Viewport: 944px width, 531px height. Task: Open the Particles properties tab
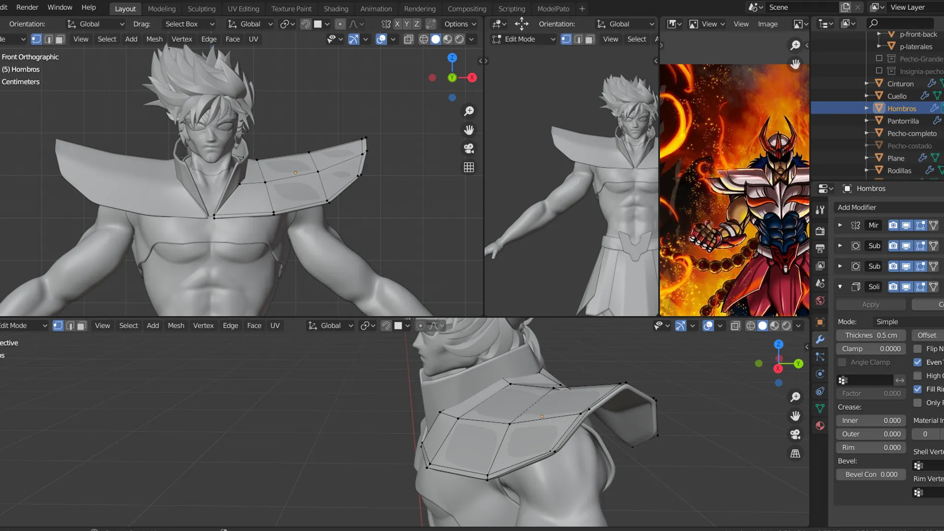tap(820, 357)
